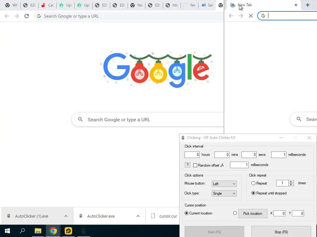The height and width of the screenshot is (237, 317).
Task: Click back arrow in right New Tab window
Action: pos(231,16)
